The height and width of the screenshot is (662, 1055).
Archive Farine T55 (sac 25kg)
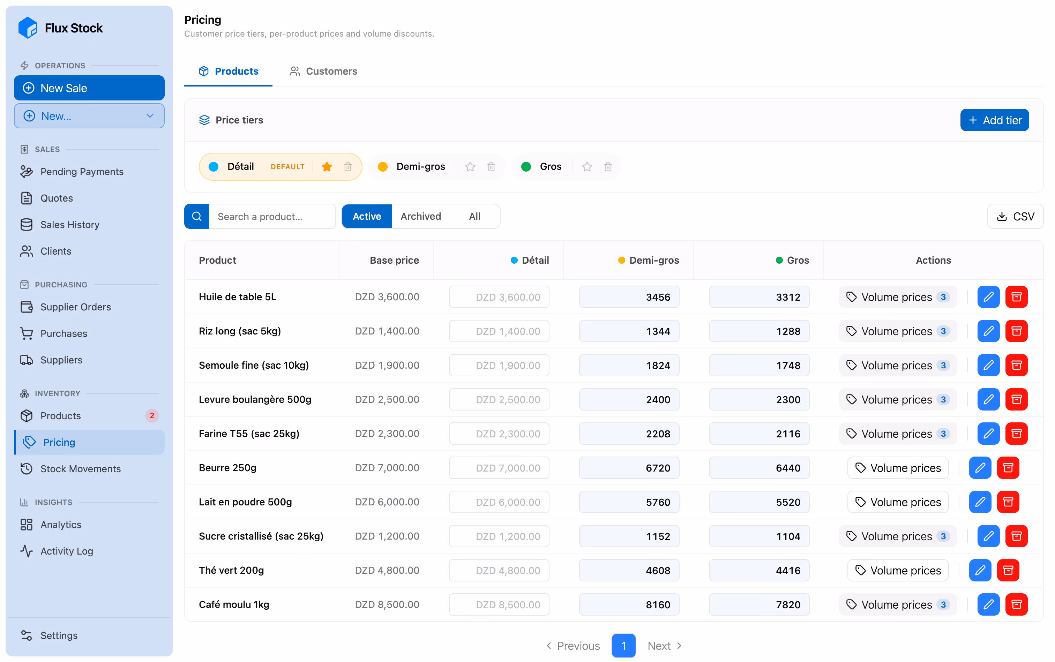[1017, 434]
